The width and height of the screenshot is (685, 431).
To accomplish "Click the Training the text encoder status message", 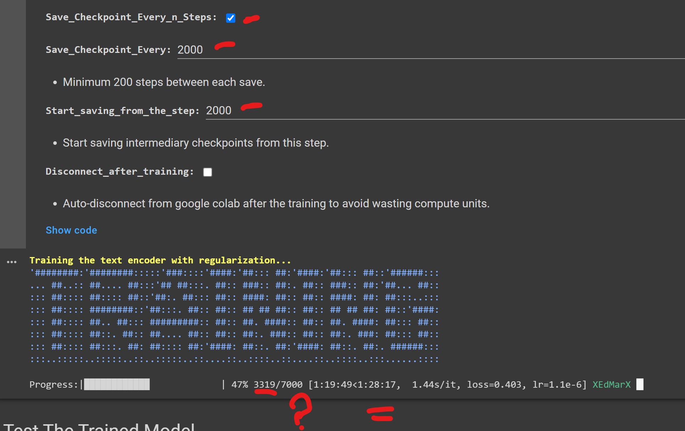I will tap(160, 260).
